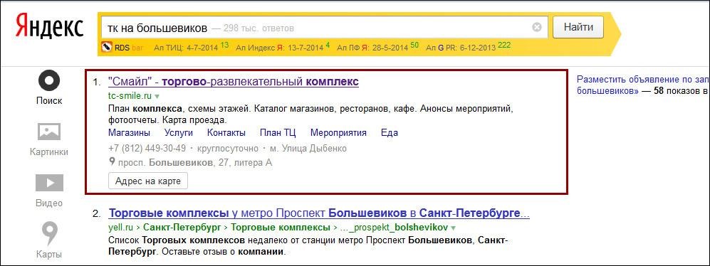Open the Услуги sitelink
Screen dimensions: 710x266
coord(179,133)
